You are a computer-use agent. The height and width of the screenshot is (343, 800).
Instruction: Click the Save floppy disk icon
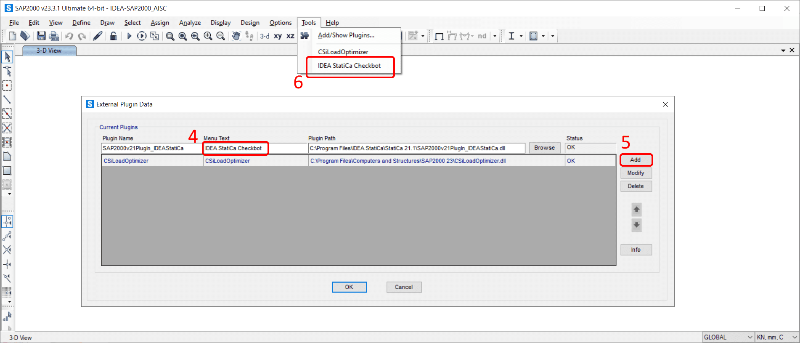click(x=41, y=36)
